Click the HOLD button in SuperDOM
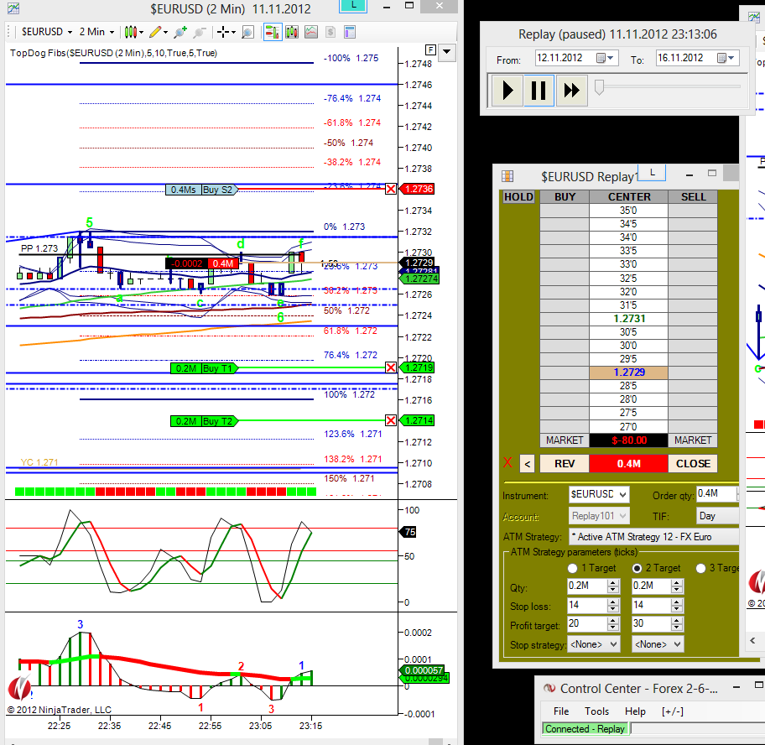 point(518,196)
